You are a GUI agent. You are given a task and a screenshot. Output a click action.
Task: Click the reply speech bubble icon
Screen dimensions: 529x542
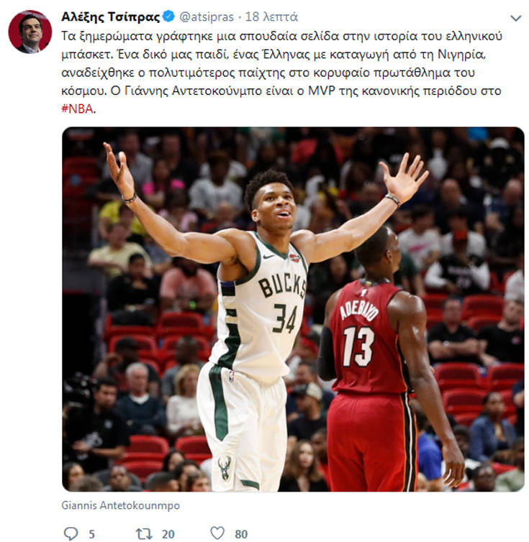pyautogui.click(x=71, y=533)
